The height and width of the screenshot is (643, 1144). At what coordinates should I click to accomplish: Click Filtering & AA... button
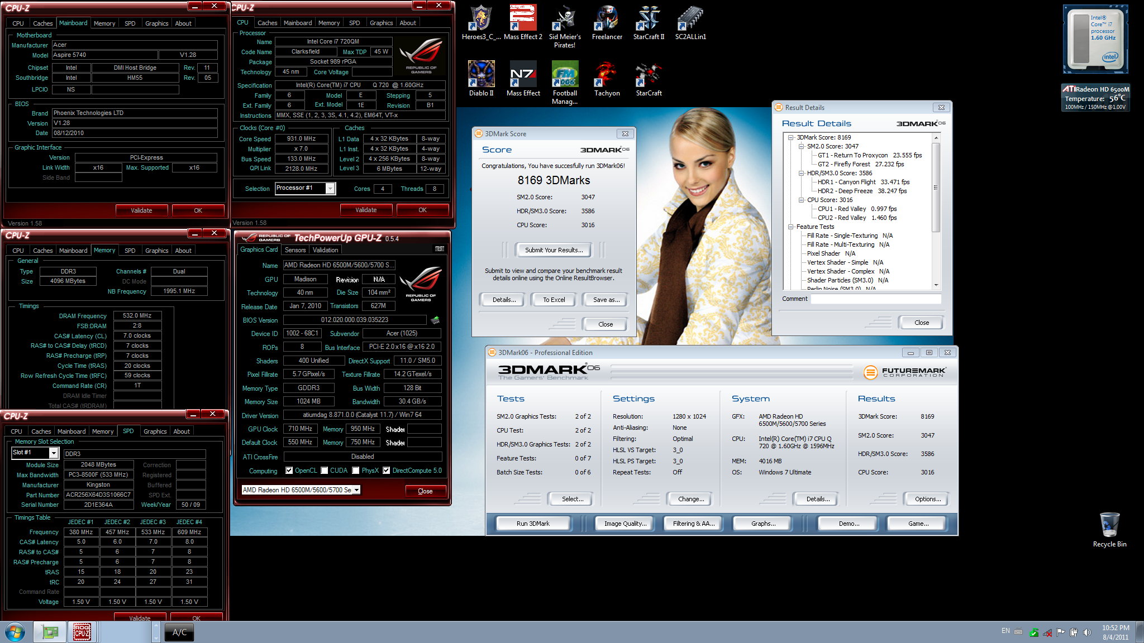pos(693,524)
